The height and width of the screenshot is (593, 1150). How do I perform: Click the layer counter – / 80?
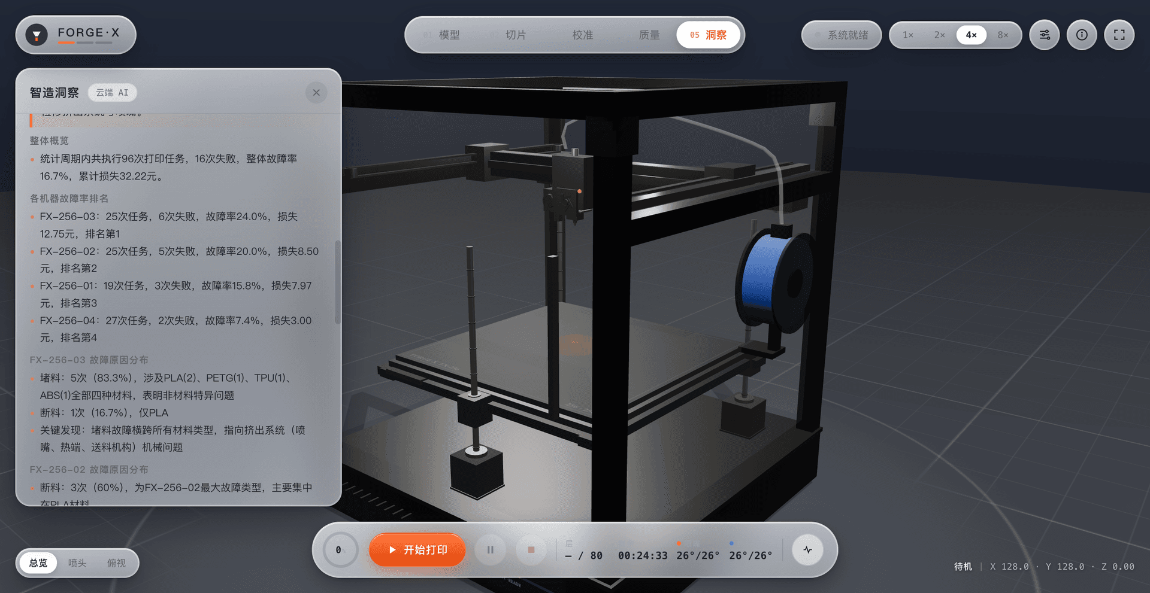[x=584, y=555]
